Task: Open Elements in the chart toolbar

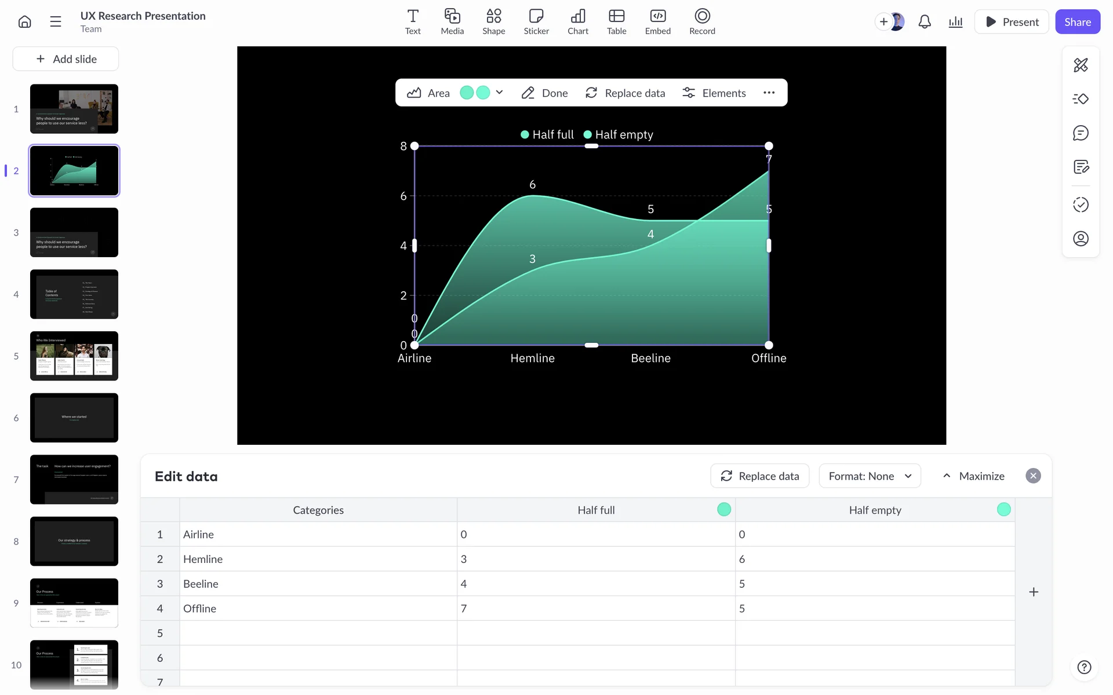Action: [x=714, y=93]
